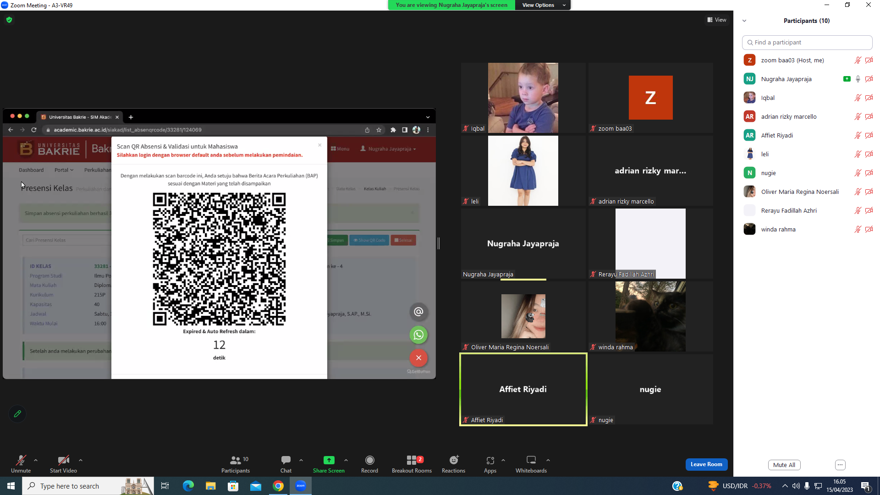The width and height of the screenshot is (880, 495).
Task: Open the View Options dropdown
Action: (x=543, y=5)
